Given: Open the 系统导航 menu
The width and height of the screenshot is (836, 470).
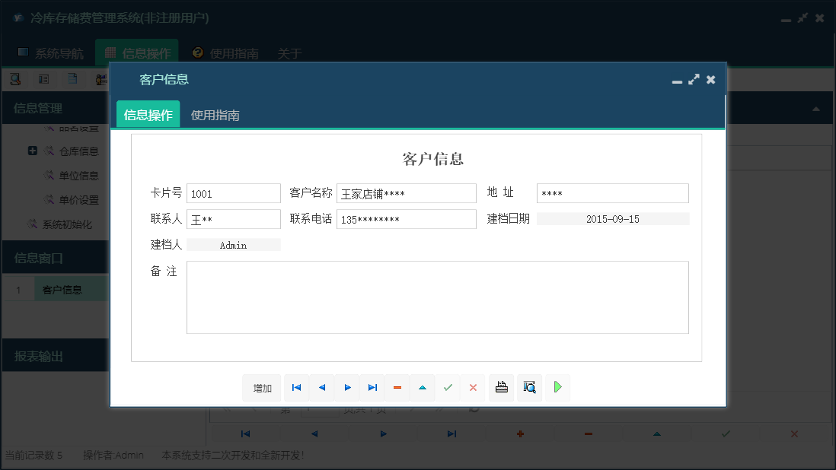Looking at the screenshot, I should click(51, 52).
